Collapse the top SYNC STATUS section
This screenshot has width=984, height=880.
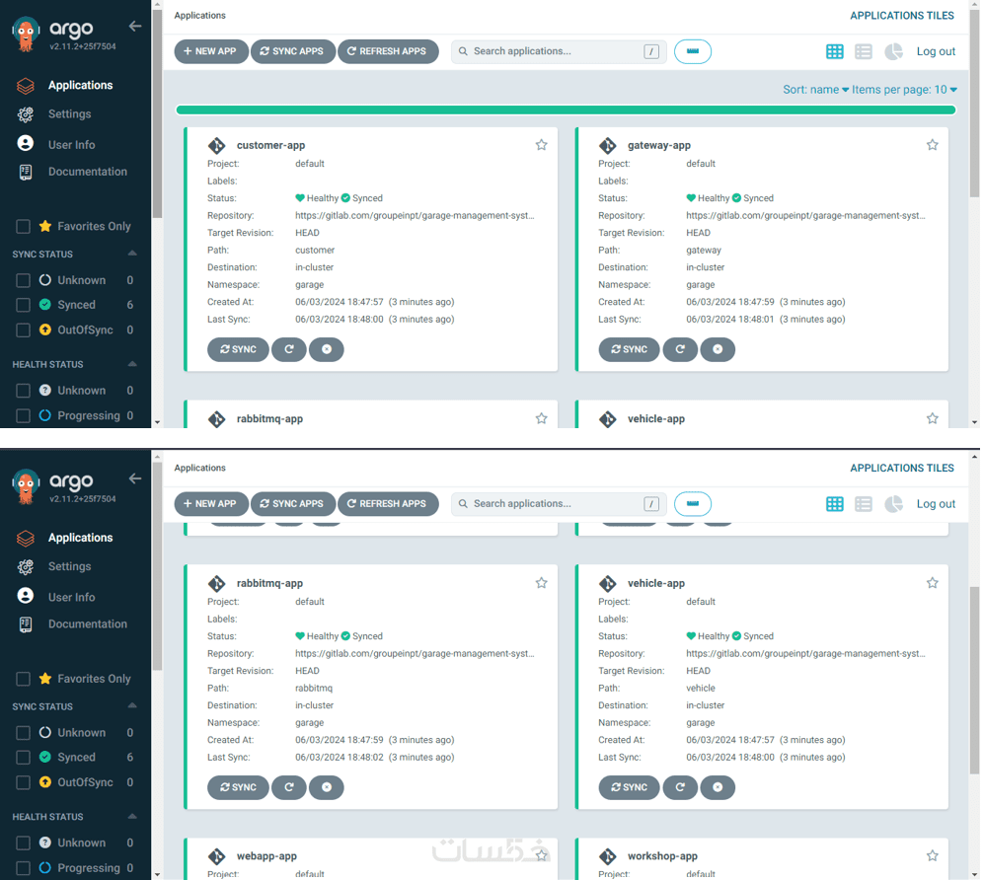pos(132,254)
